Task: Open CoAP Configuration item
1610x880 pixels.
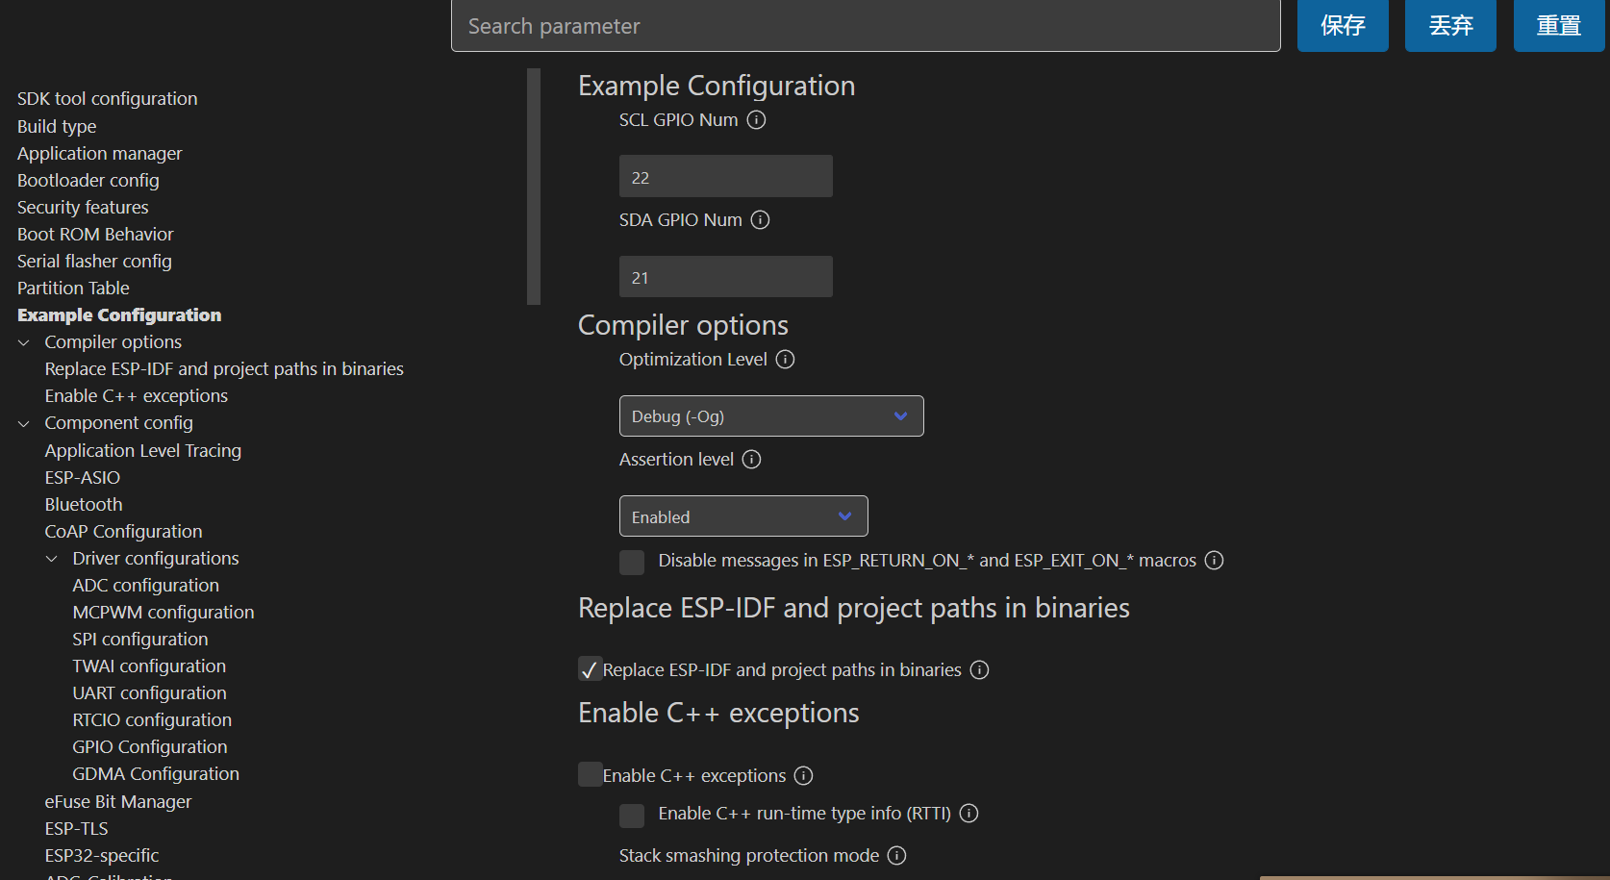Action: 124,532
